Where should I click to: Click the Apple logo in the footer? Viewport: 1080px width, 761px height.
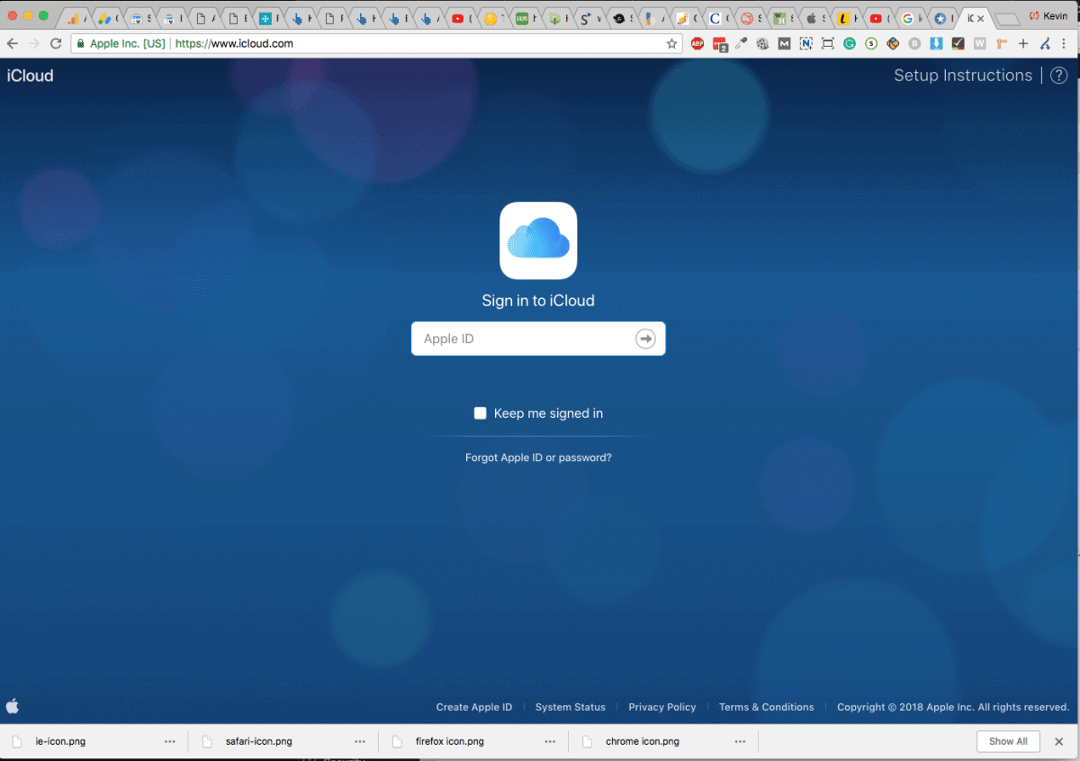click(13, 706)
